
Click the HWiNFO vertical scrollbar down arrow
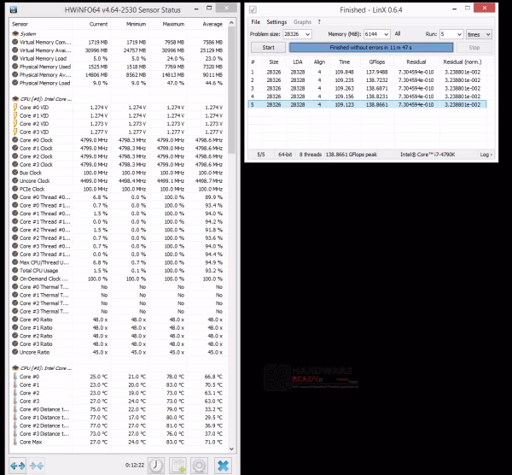coord(231,449)
